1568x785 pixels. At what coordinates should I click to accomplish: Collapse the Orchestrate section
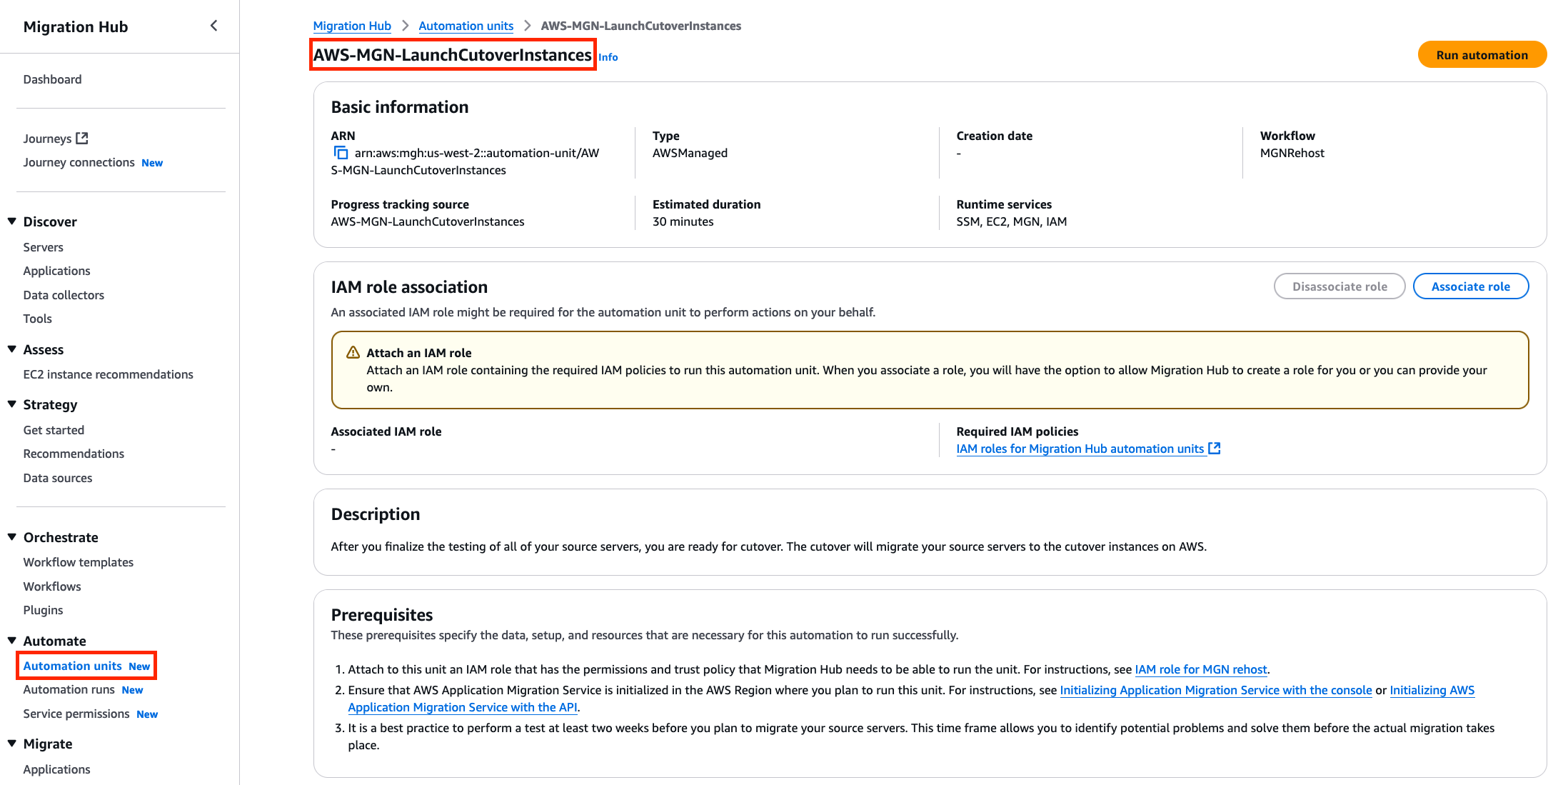11,536
